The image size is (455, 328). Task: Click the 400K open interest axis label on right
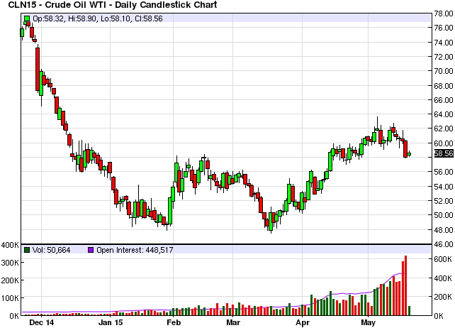tap(443, 278)
